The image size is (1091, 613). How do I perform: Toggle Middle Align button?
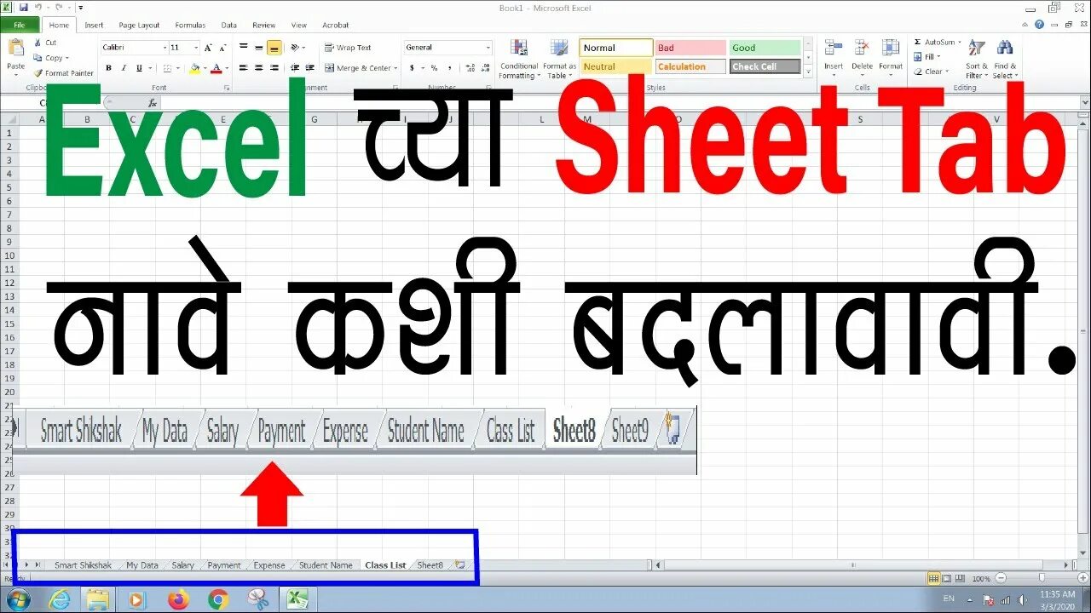click(258, 48)
